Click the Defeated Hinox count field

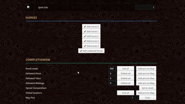pyautogui.click(x=112, y=73)
